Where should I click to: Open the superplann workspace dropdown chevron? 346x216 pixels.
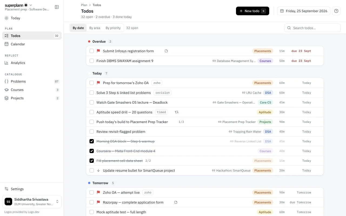31,5
